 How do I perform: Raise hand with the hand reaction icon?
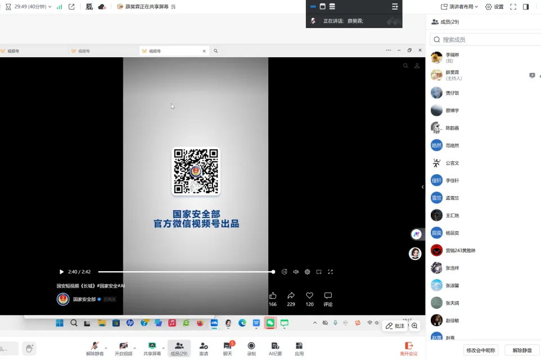pyautogui.click(x=29, y=348)
